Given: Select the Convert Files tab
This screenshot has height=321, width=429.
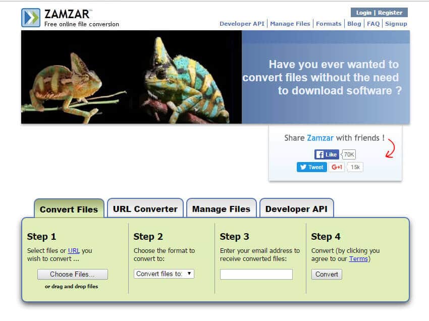Looking at the screenshot, I should (69, 209).
